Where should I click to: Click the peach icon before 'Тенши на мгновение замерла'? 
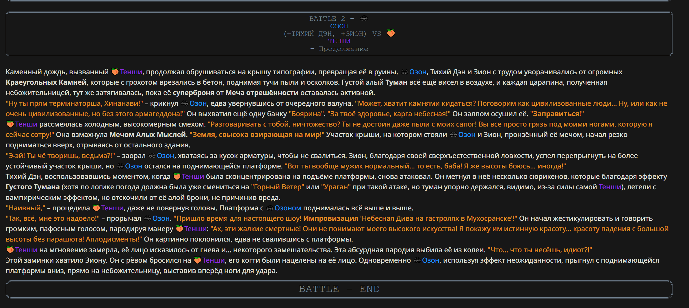pos(10,250)
